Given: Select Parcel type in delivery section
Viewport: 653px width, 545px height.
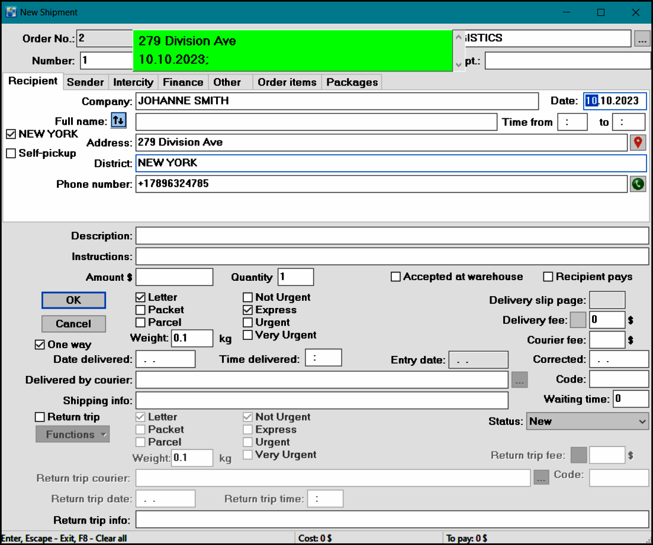Looking at the screenshot, I should pos(140,323).
